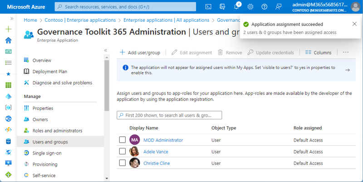
Task: Open the Christie Cline user link
Action: coord(157,163)
